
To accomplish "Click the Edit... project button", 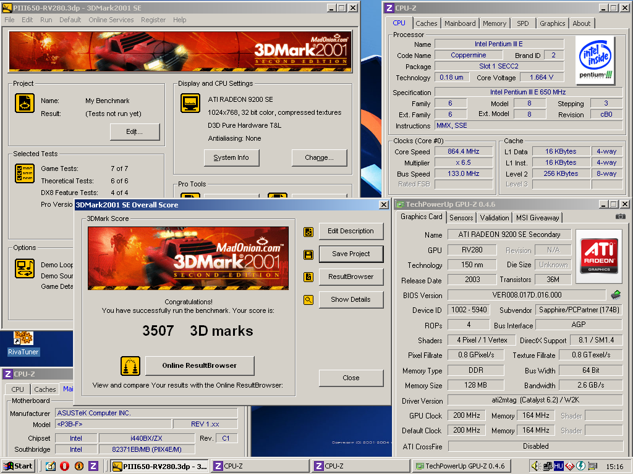I will pyautogui.click(x=134, y=132).
